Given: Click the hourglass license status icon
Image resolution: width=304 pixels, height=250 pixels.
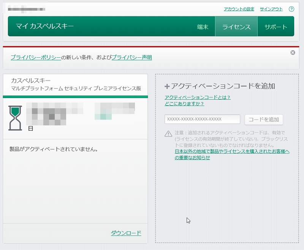Looking at the screenshot, I should 15,118.
